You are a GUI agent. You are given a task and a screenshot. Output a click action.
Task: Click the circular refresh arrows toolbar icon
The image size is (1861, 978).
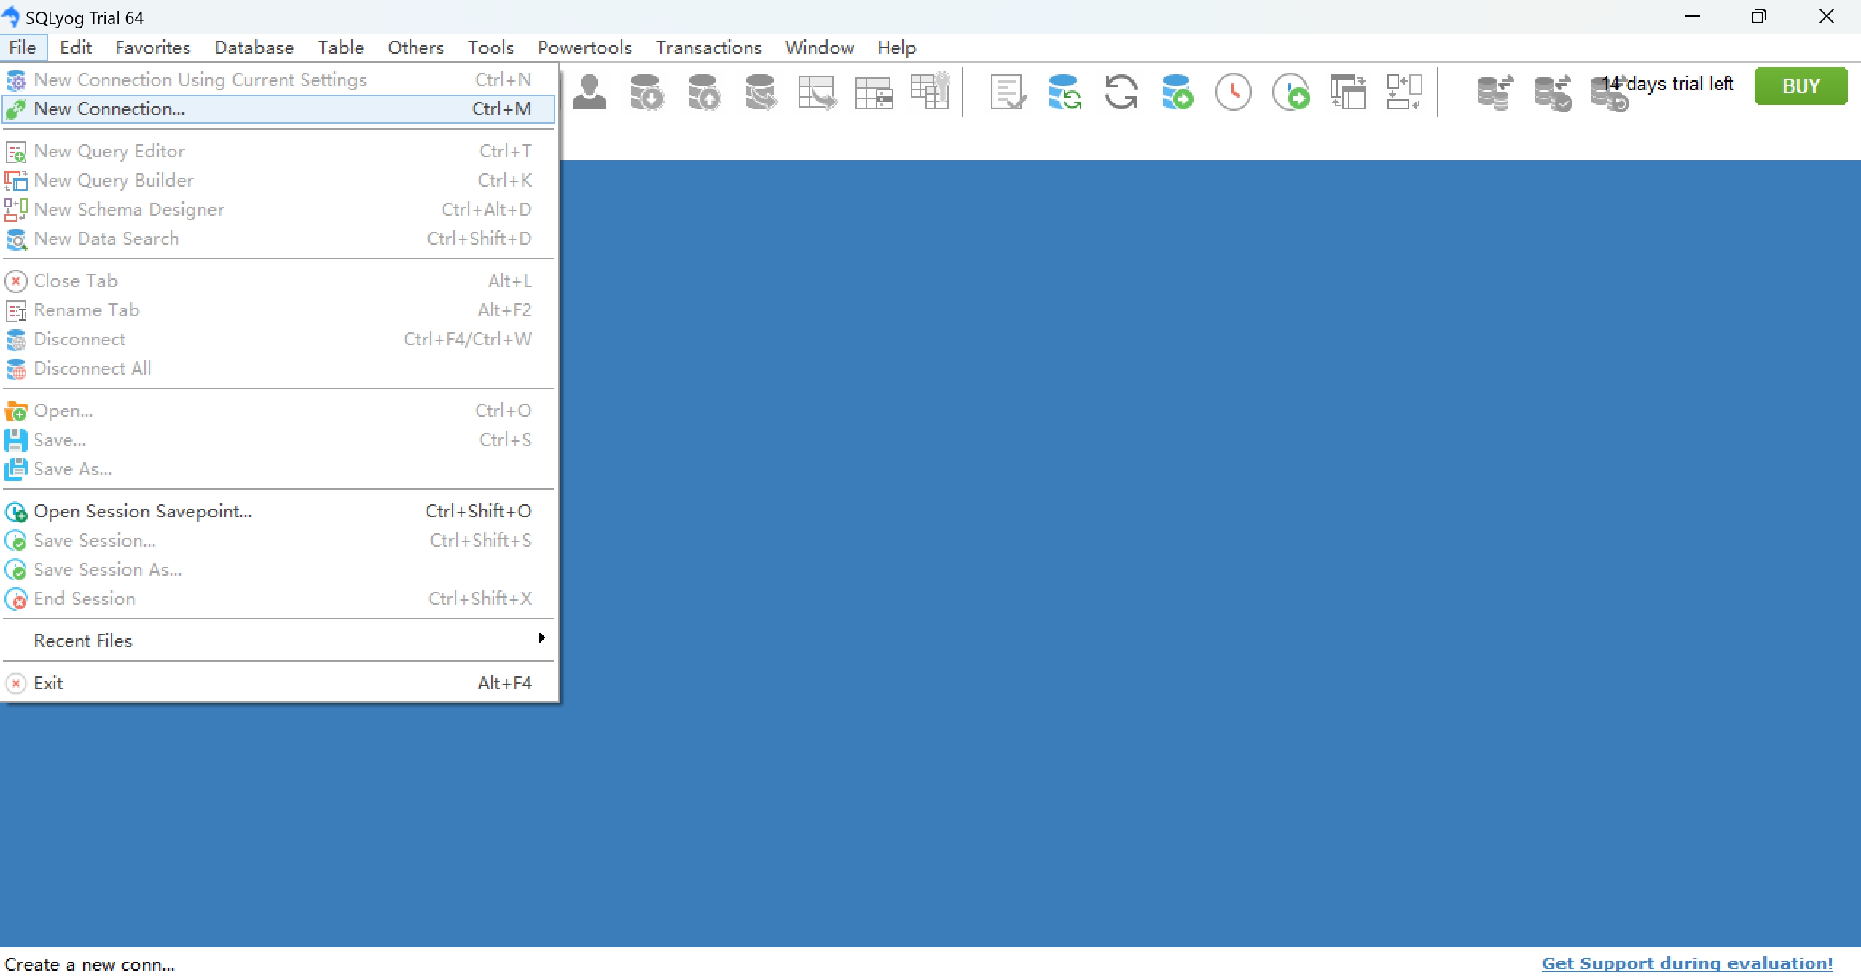point(1121,93)
